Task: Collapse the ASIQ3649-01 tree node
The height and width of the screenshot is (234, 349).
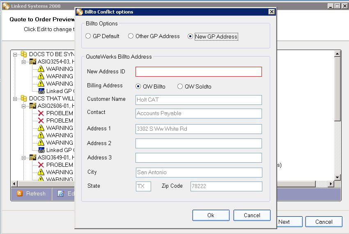Action: pyautogui.click(x=23, y=158)
